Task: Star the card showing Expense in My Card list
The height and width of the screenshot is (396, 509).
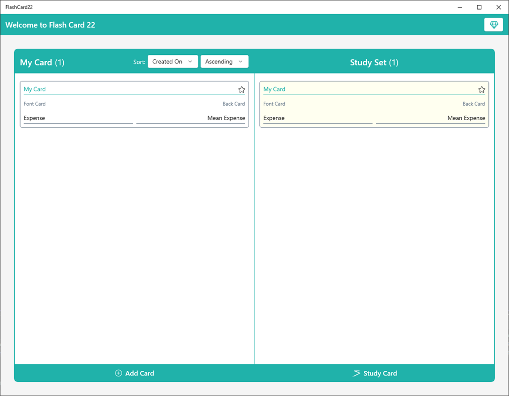Action: pyautogui.click(x=242, y=90)
